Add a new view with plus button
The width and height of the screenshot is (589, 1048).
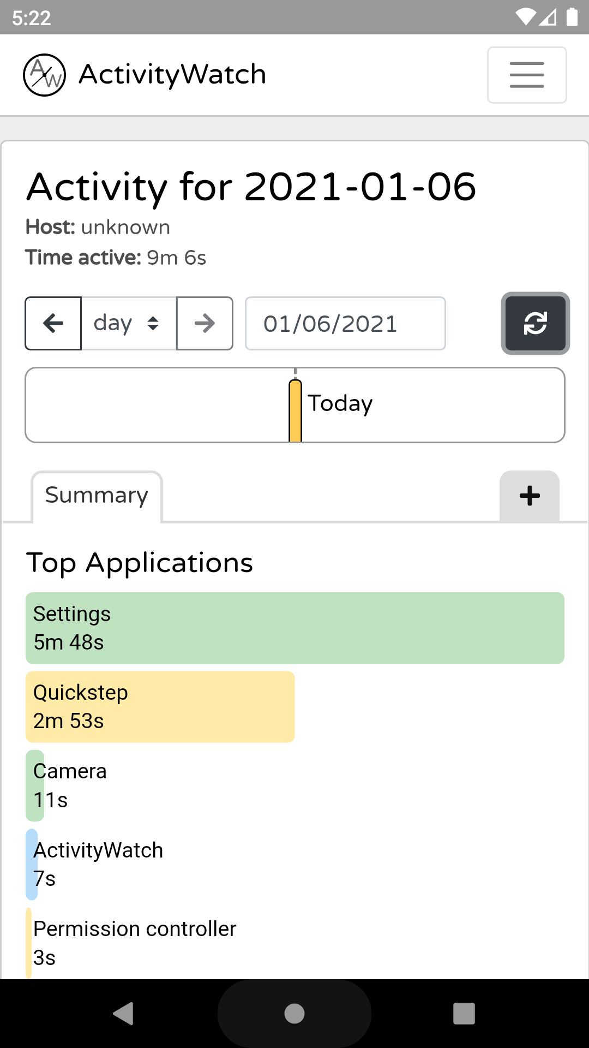point(530,496)
